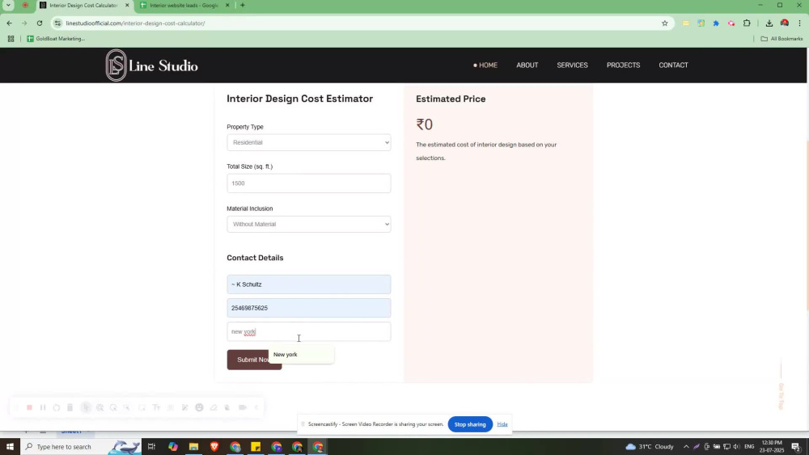Click the Screencastify trash delete icon
The width and height of the screenshot is (809, 455).
coord(70,407)
